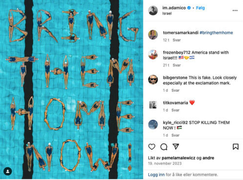The image size is (243, 180).
Task: Show tagged people icon on the photo
Action: point(8,171)
